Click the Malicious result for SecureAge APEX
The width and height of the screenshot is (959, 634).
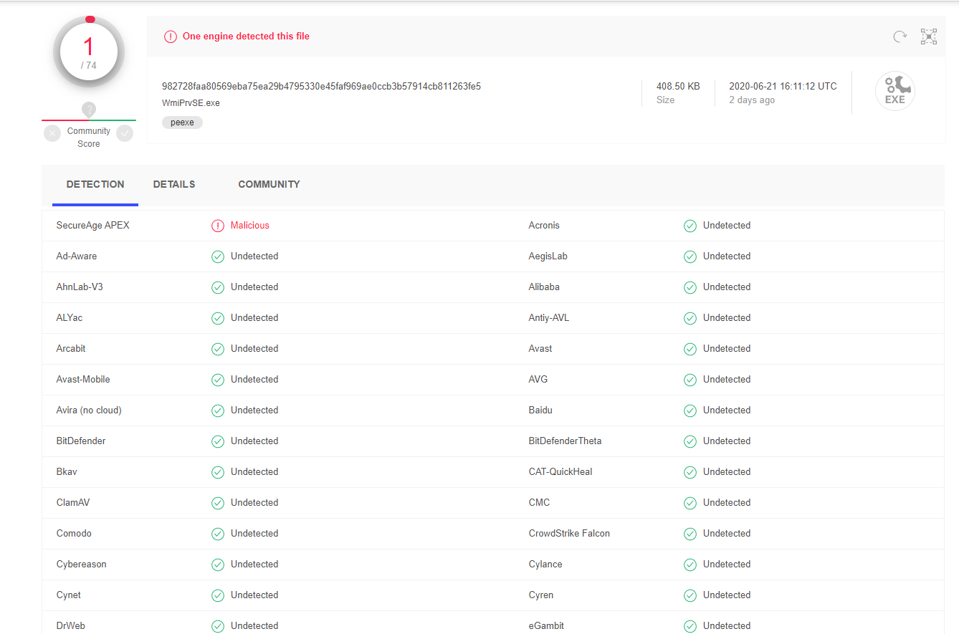(249, 226)
